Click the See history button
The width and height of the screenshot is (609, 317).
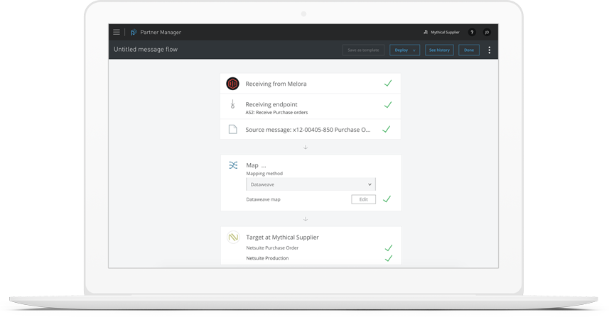(439, 50)
